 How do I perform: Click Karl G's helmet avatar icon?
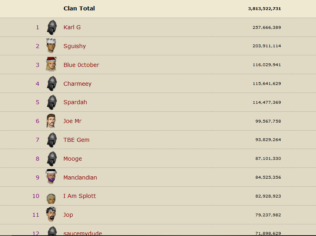pos(51,27)
